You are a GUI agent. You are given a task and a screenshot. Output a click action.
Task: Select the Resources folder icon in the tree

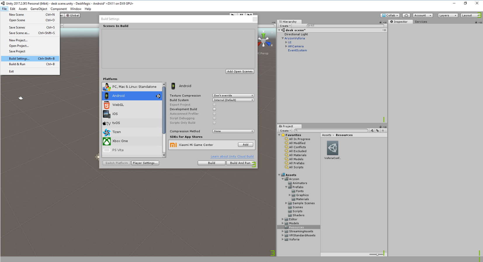click(x=286, y=227)
